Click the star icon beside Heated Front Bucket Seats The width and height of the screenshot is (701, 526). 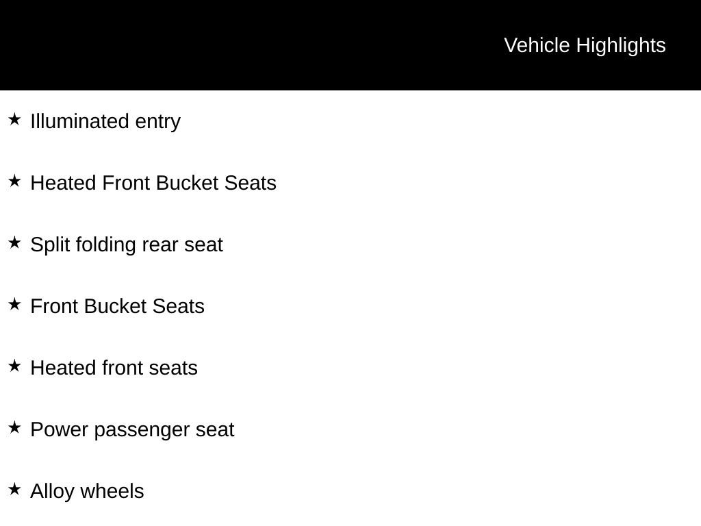click(15, 181)
